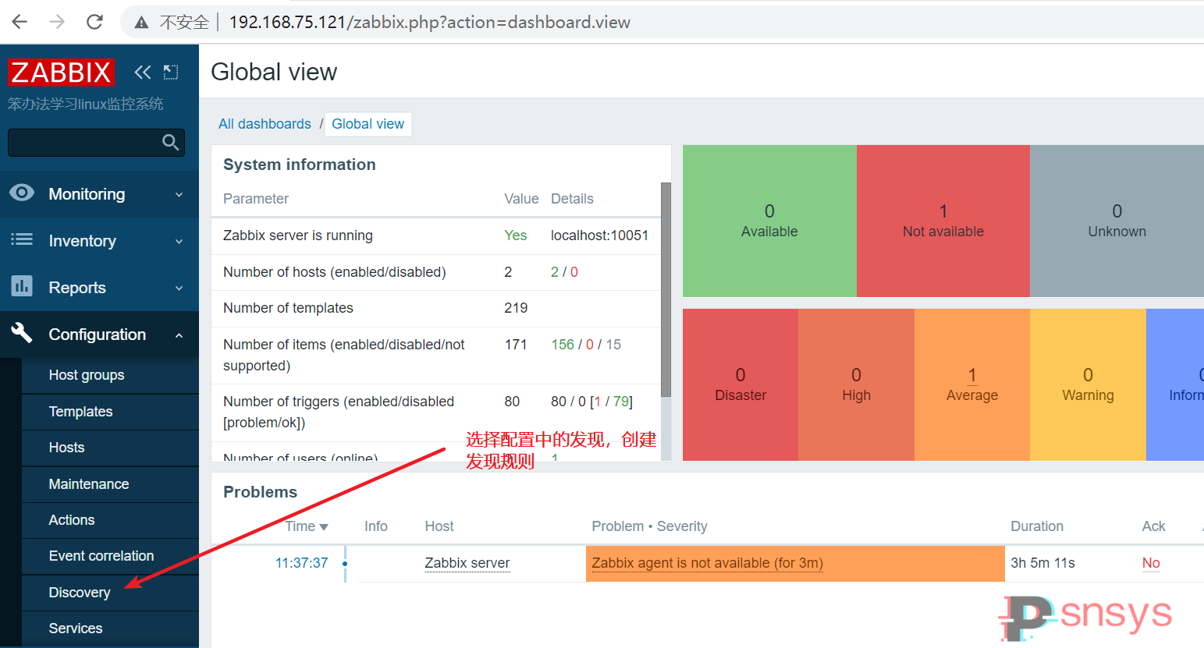This screenshot has width=1204, height=648.
Task: Click the Reports bar chart icon
Action: [x=22, y=286]
